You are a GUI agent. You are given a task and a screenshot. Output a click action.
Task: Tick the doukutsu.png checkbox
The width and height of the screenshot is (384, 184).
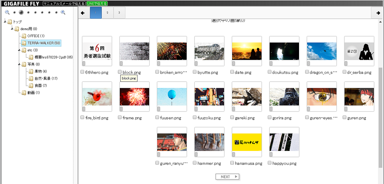click(270, 72)
